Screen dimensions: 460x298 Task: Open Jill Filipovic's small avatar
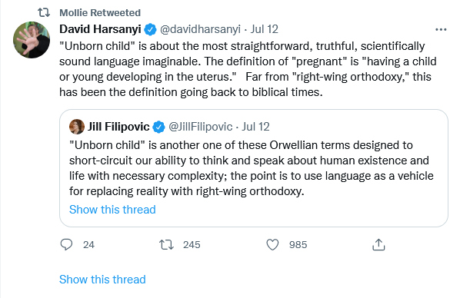coord(77,127)
